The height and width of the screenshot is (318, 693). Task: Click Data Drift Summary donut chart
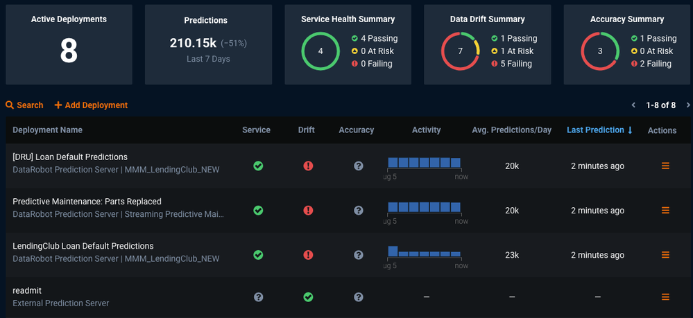[461, 51]
